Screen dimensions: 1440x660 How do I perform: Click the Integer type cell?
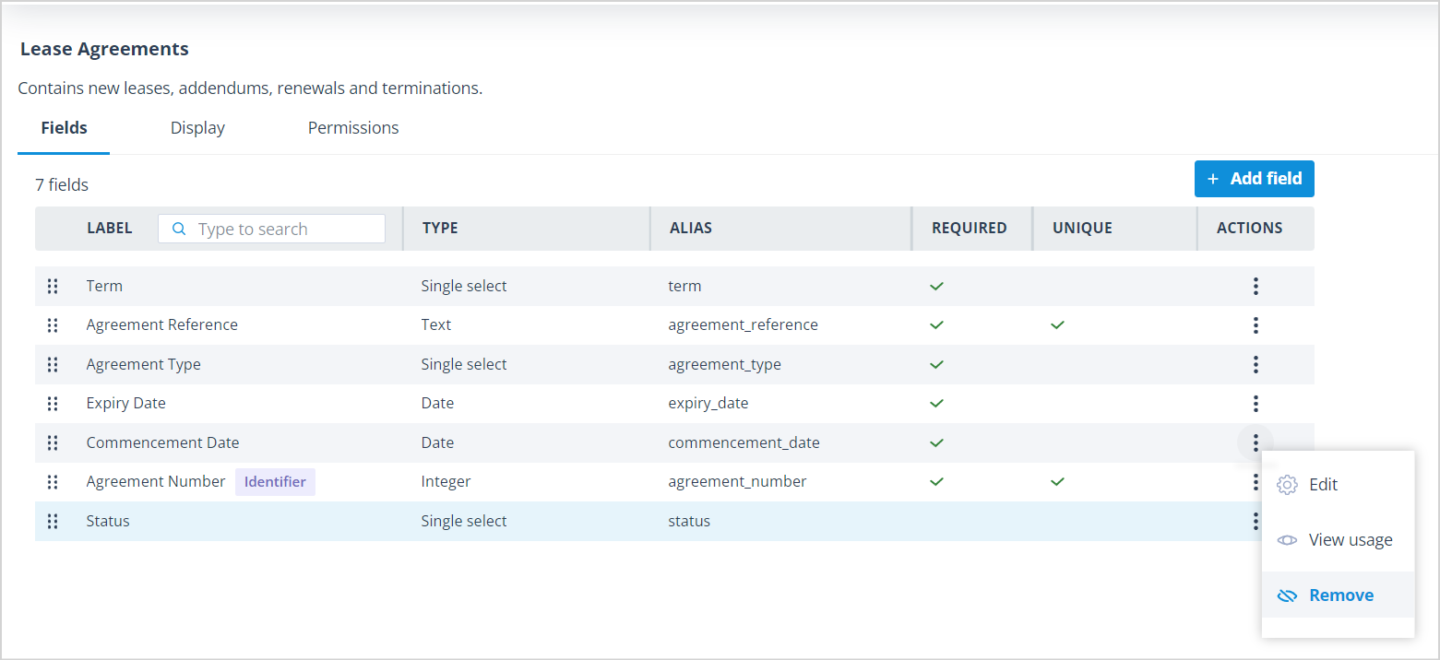446,481
